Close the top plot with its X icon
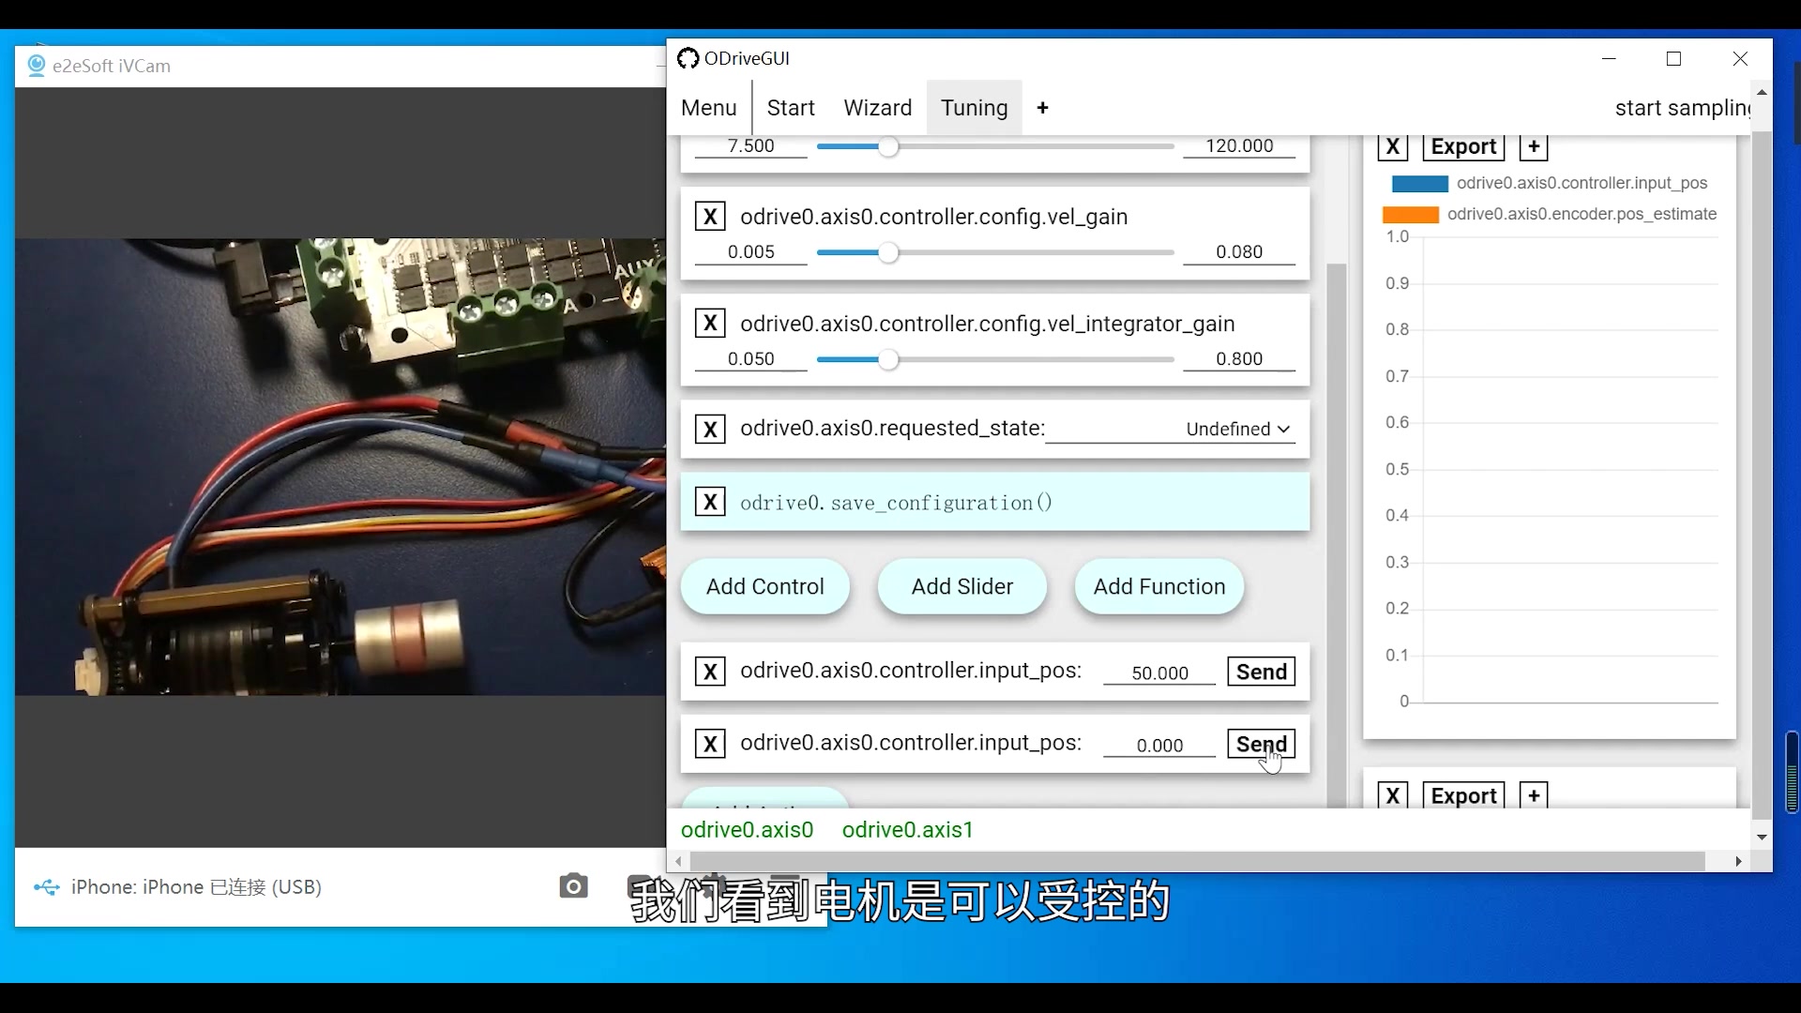This screenshot has width=1801, height=1013. (x=1392, y=146)
